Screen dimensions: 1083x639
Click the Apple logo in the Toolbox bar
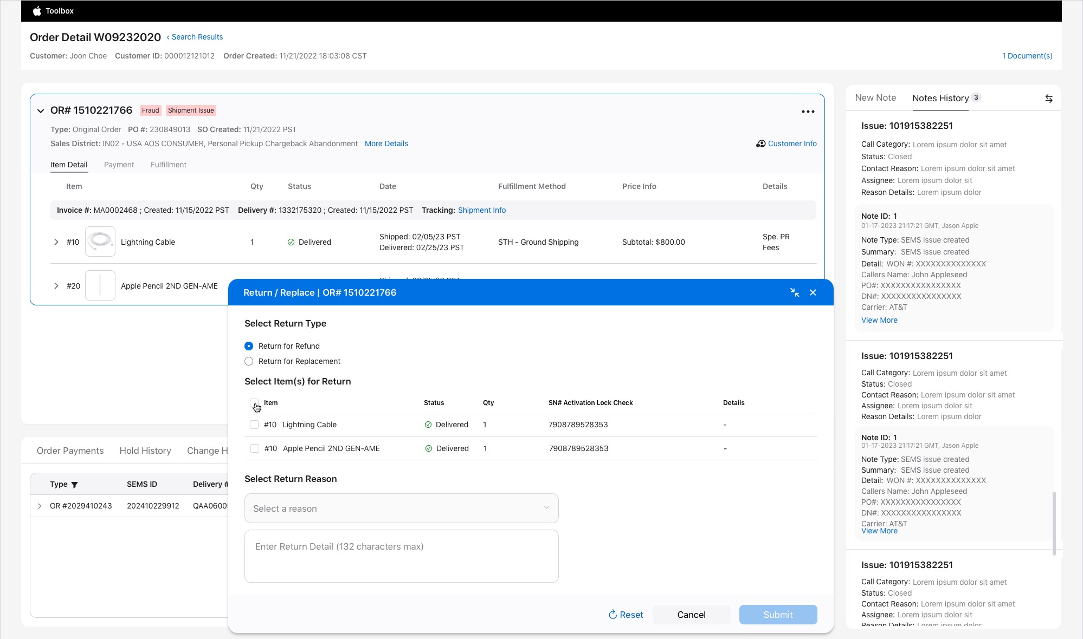coord(37,11)
